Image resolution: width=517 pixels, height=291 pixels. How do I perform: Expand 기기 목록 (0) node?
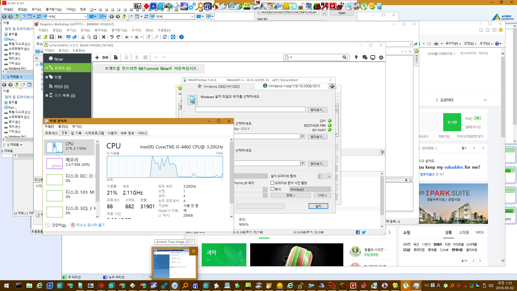click(x=47, y=95)
